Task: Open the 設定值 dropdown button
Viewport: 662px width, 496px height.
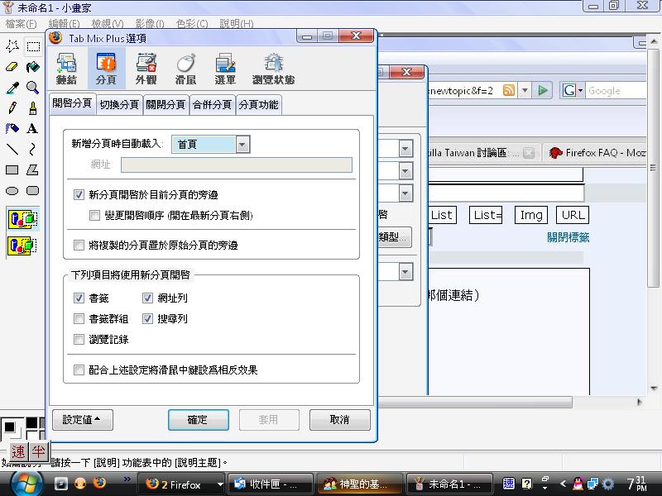Action: [82, 420]
